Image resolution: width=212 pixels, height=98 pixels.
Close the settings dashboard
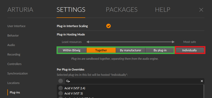(x=201, y=10)
